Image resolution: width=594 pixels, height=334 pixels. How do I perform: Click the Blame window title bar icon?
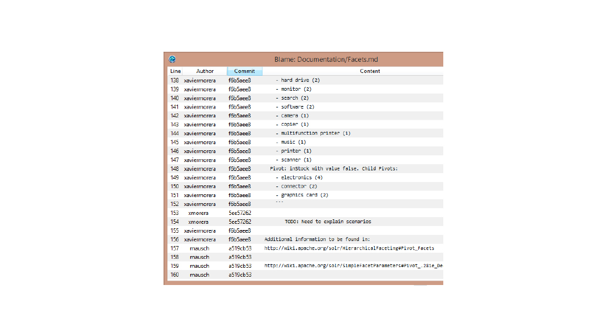[172, 59]
